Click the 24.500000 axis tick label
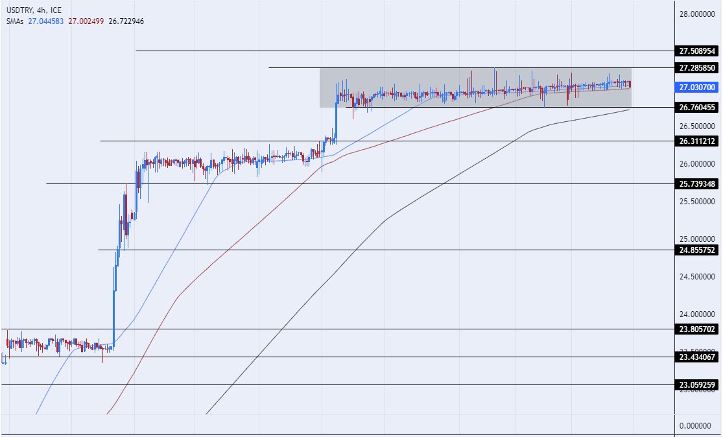 coord(696,277)
